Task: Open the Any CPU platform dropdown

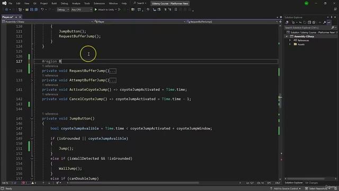Action: tap(81, 10)
